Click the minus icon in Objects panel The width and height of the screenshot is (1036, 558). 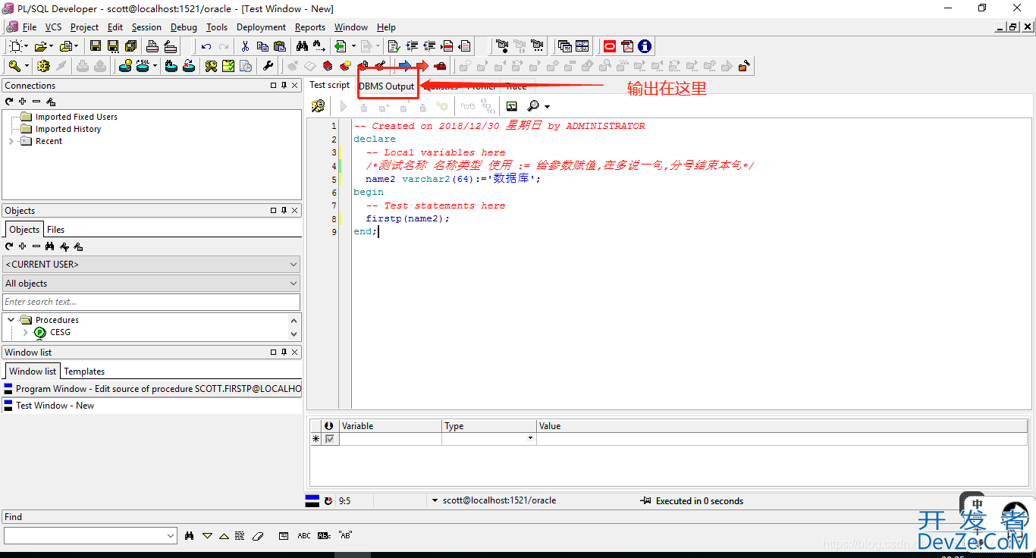click(x=36, y=246)
